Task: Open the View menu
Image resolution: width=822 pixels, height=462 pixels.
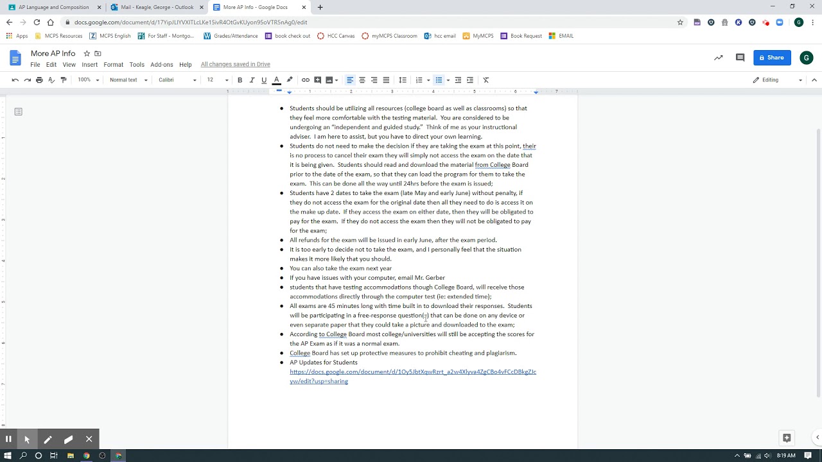Action: [69, 65]
